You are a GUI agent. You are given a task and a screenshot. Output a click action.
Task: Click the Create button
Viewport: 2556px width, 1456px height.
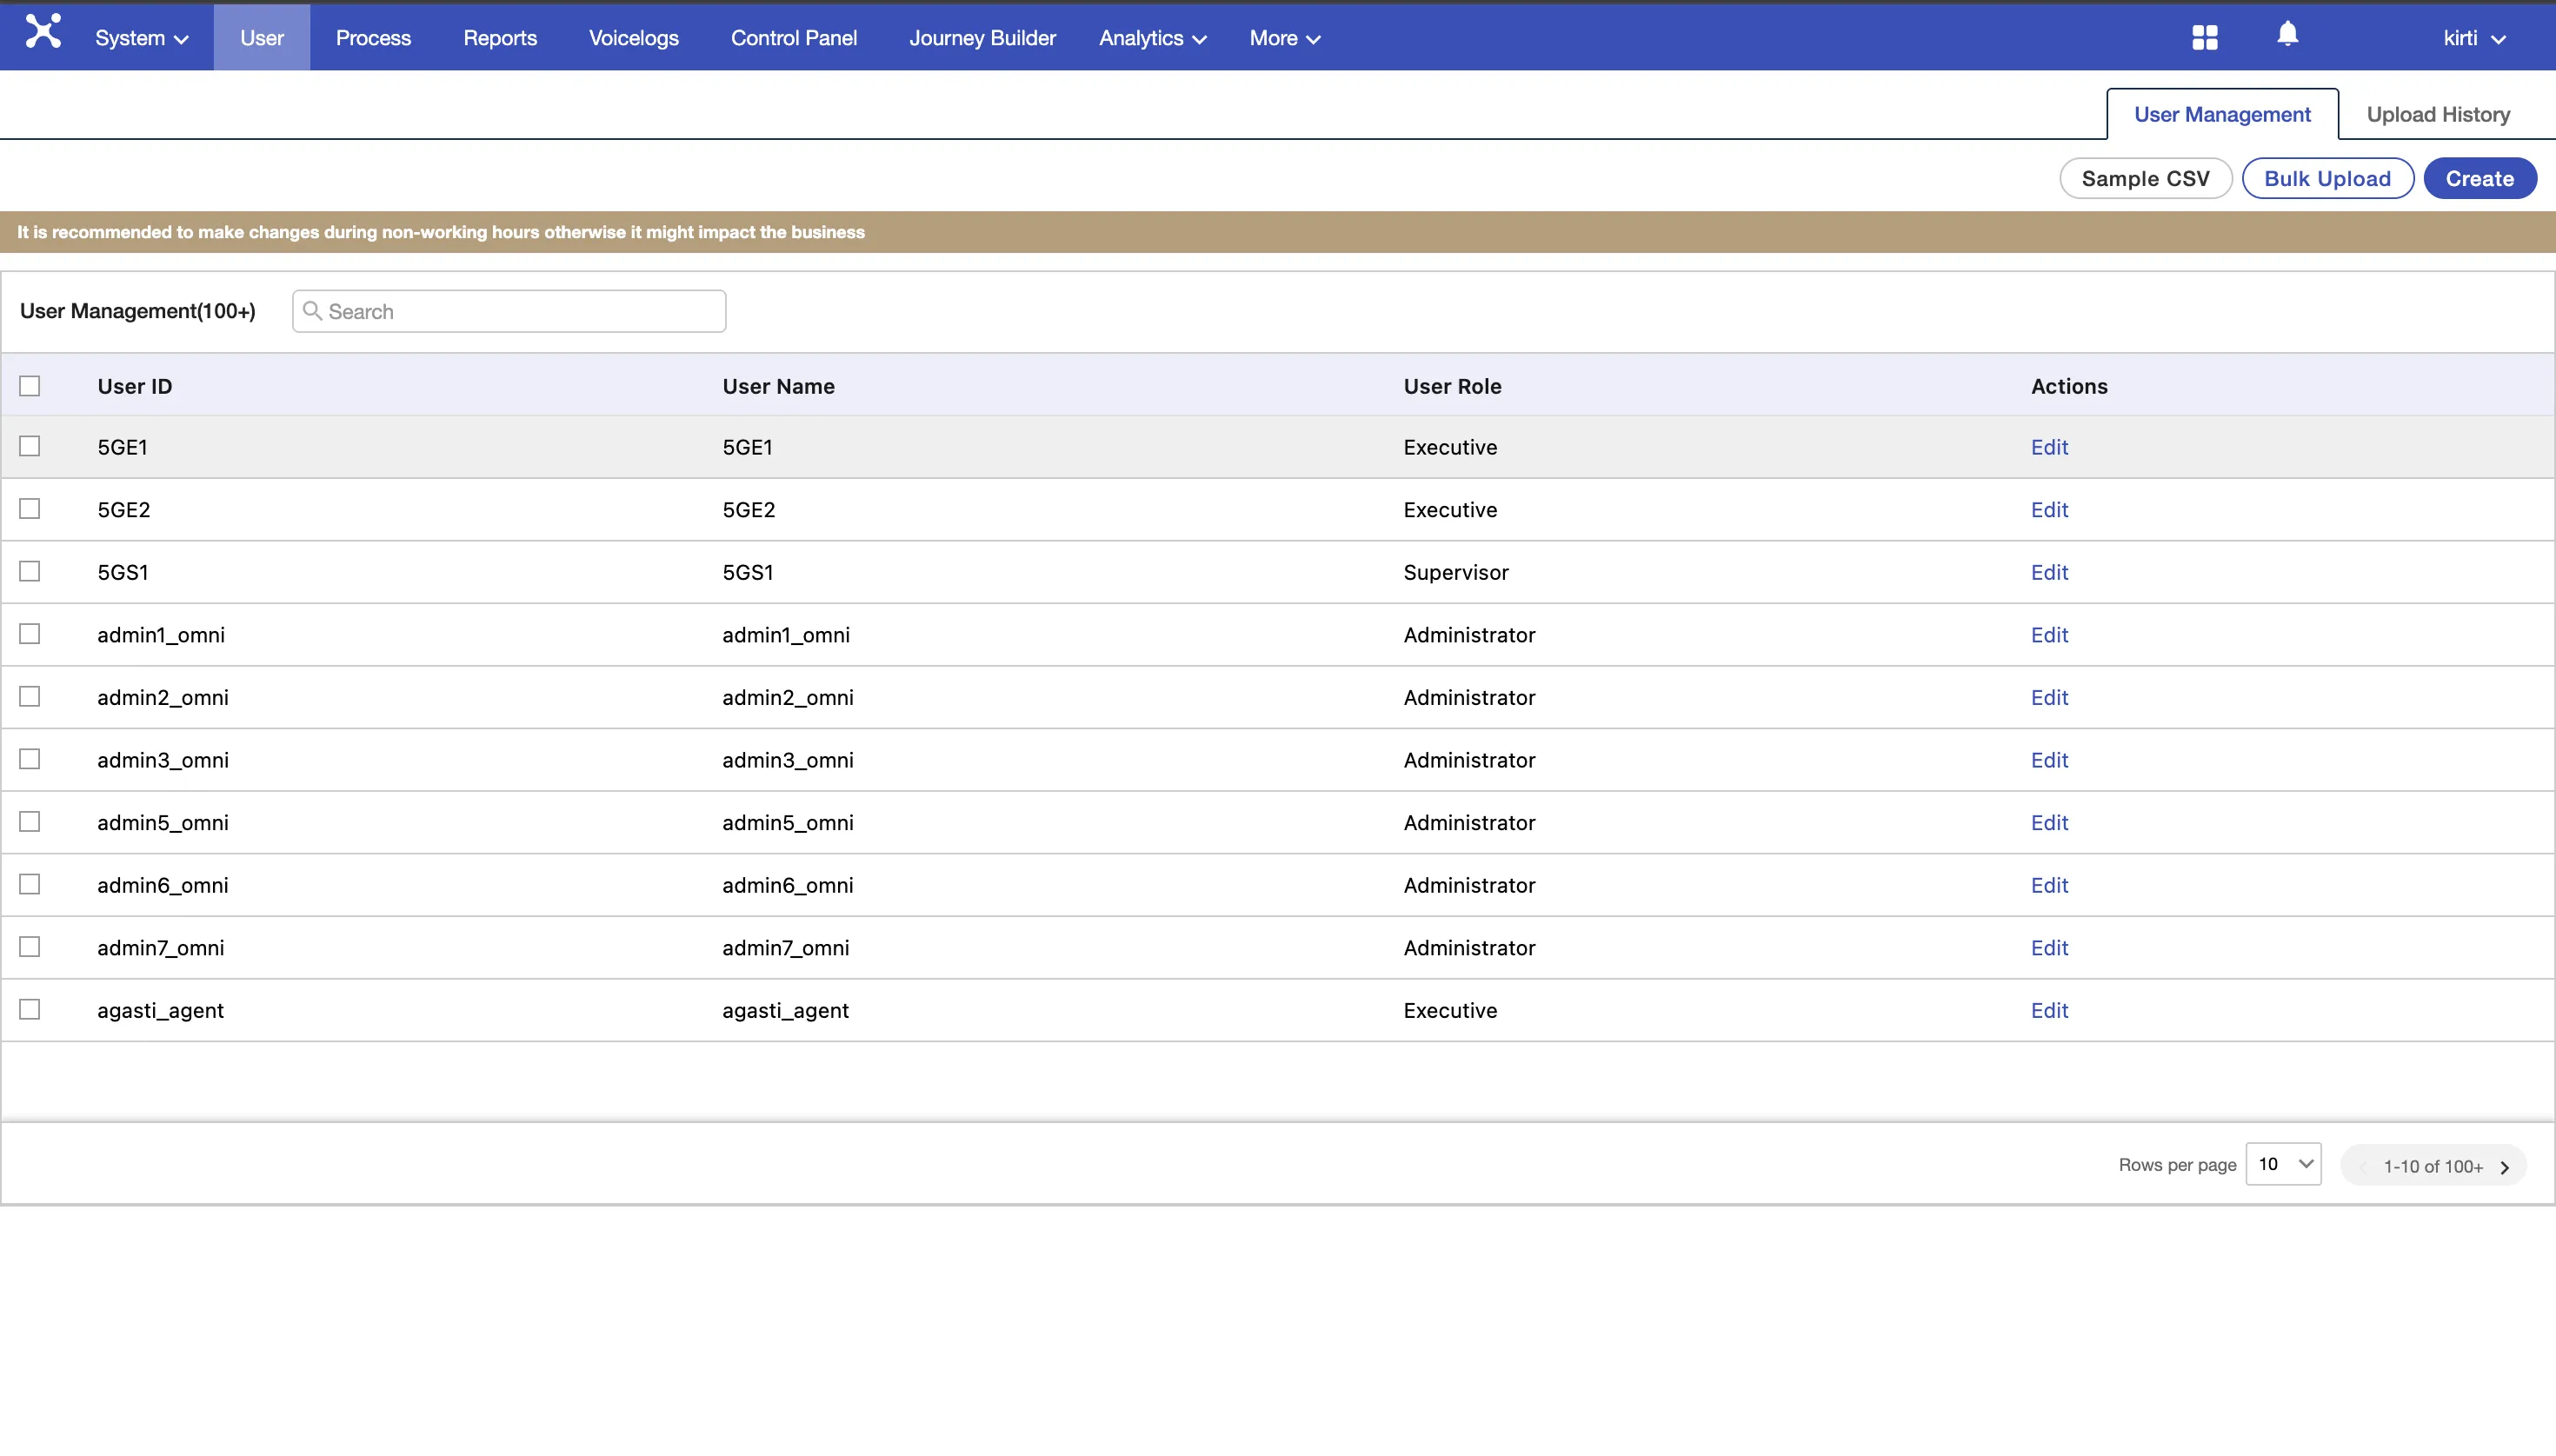(x=2479, y=178)
